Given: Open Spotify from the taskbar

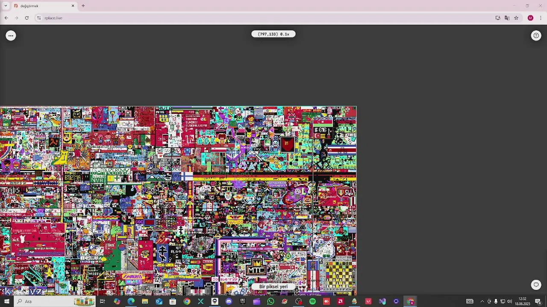Looking at the screenshot, I should (312, 301).
